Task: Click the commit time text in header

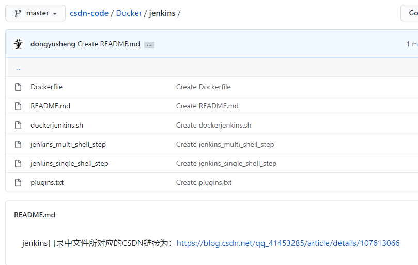Action: [412, 44]
